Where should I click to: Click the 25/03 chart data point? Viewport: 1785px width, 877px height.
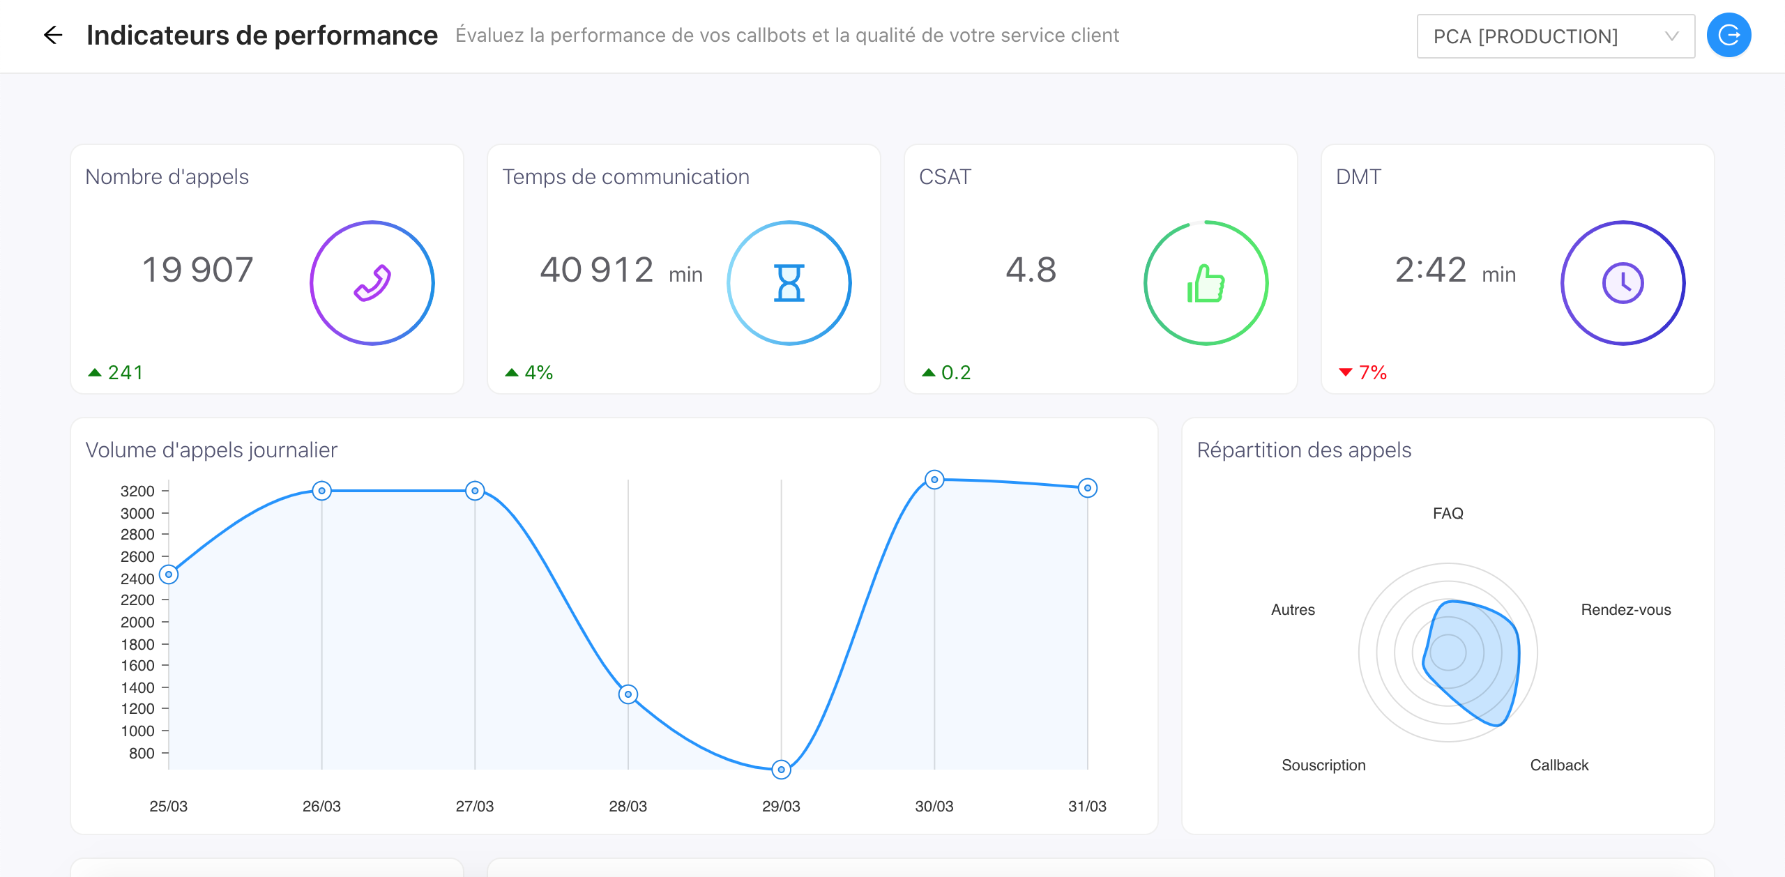tap(169, 574)
